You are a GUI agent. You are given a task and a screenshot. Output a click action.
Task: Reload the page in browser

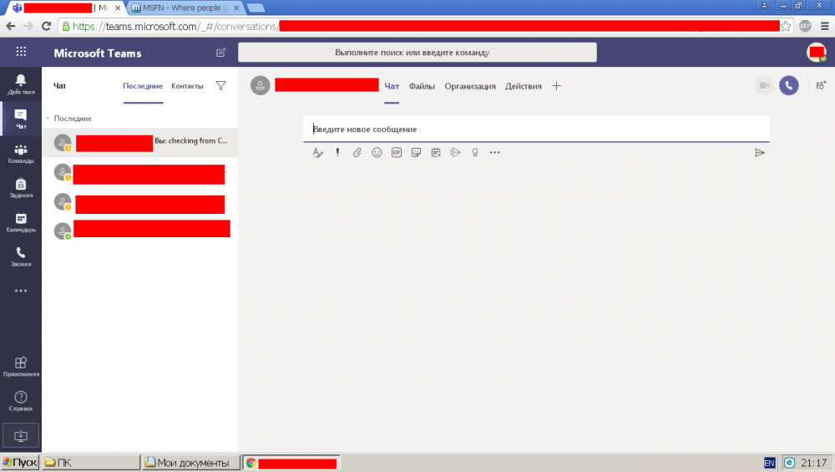pyautogui.click(x=46, y=26)
